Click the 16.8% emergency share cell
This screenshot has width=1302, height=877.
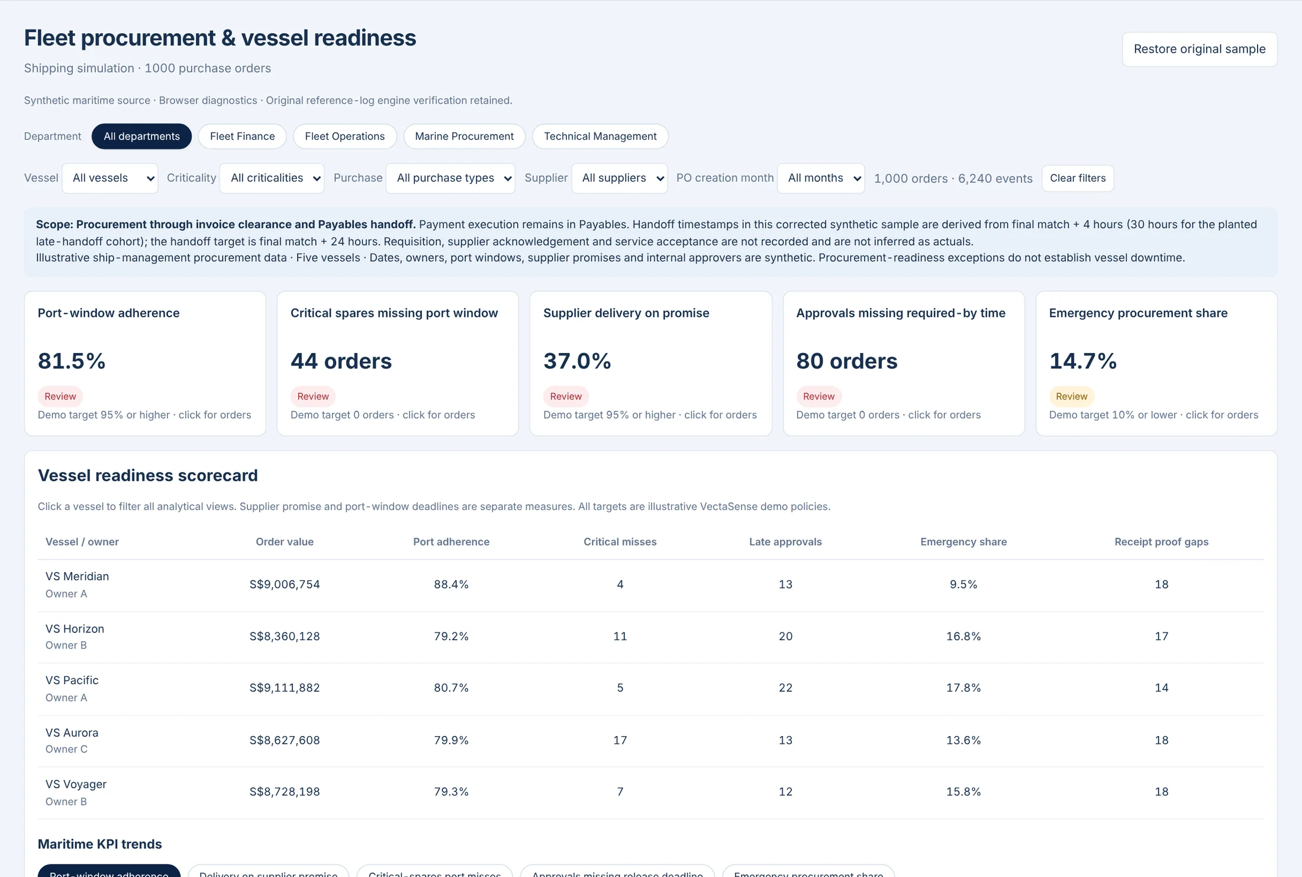tap(963, 637)
